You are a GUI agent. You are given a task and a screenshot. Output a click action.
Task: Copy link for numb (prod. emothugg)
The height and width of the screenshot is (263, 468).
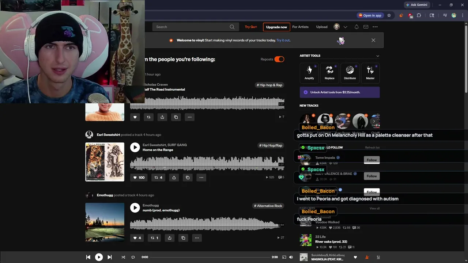pyautogui.click(x=183, y=238)
